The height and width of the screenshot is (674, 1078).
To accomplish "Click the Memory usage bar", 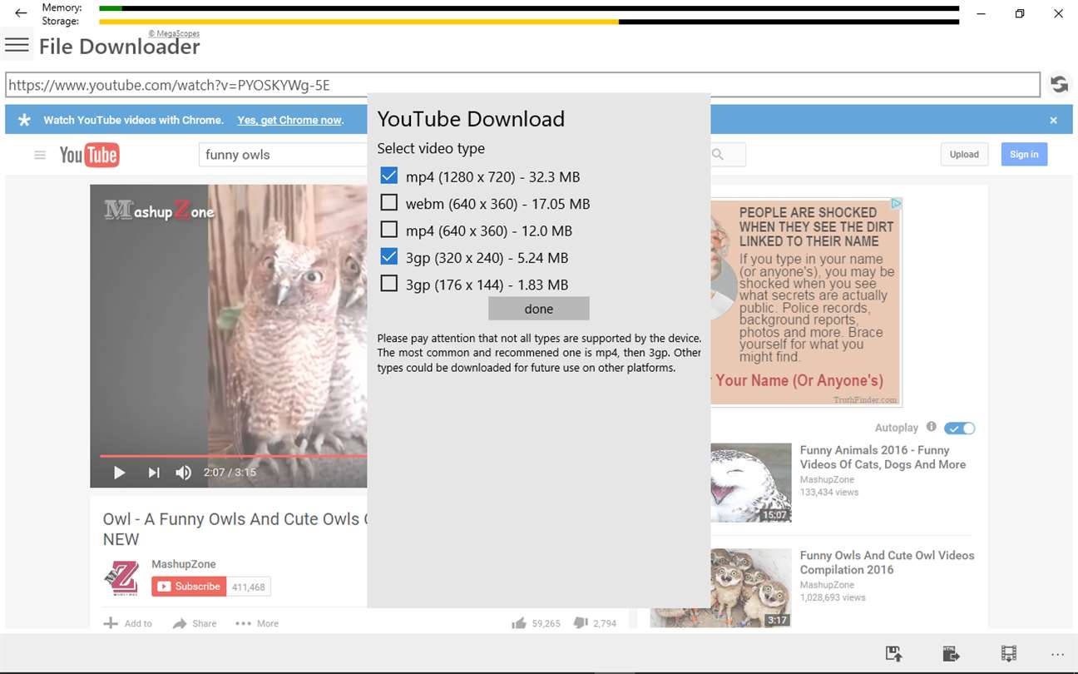I will pyautogui.click(x=529, y=8).
